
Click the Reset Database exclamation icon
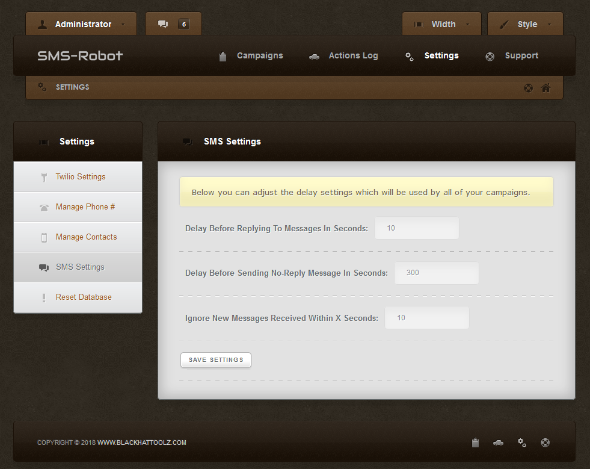point(44,297)
